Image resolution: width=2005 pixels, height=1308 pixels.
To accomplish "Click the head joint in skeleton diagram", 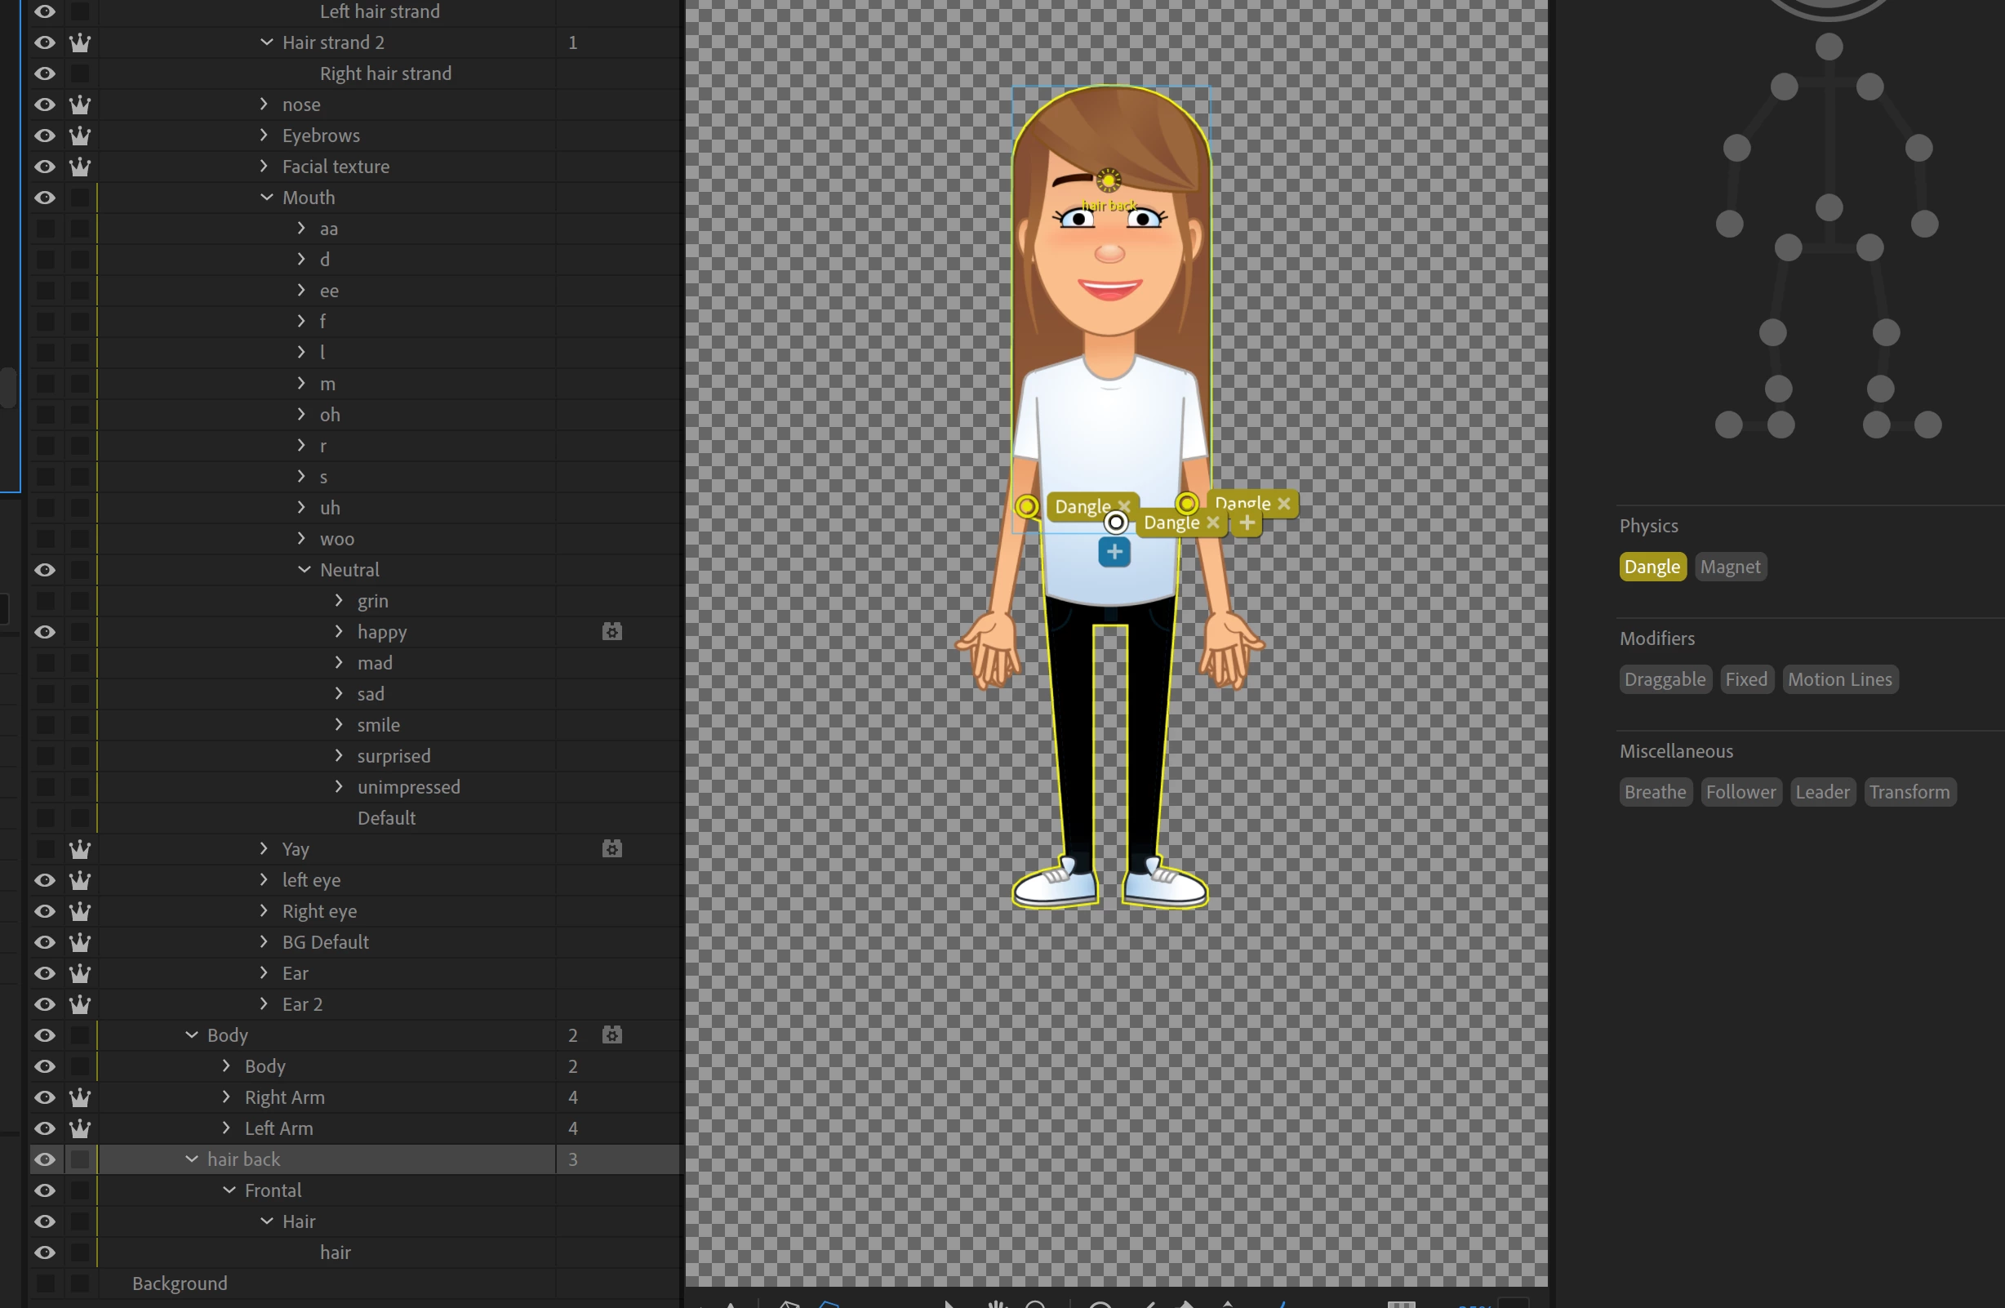I will (1828, 47).
